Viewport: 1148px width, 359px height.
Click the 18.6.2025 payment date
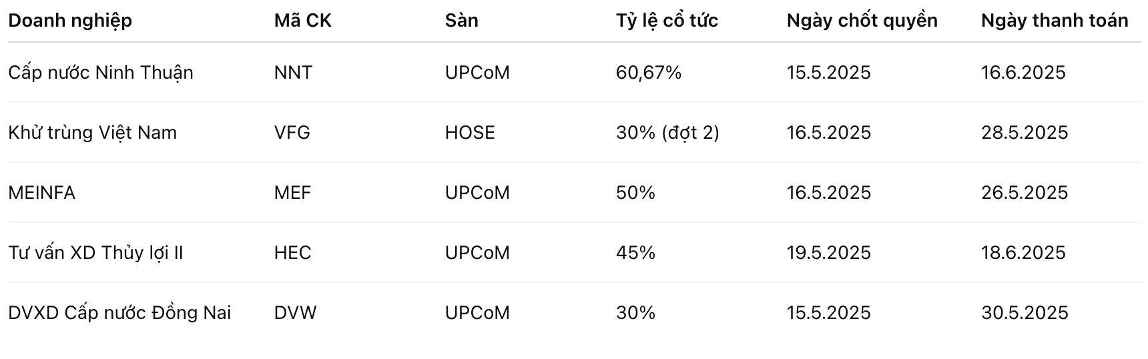tap(1023, 252)
